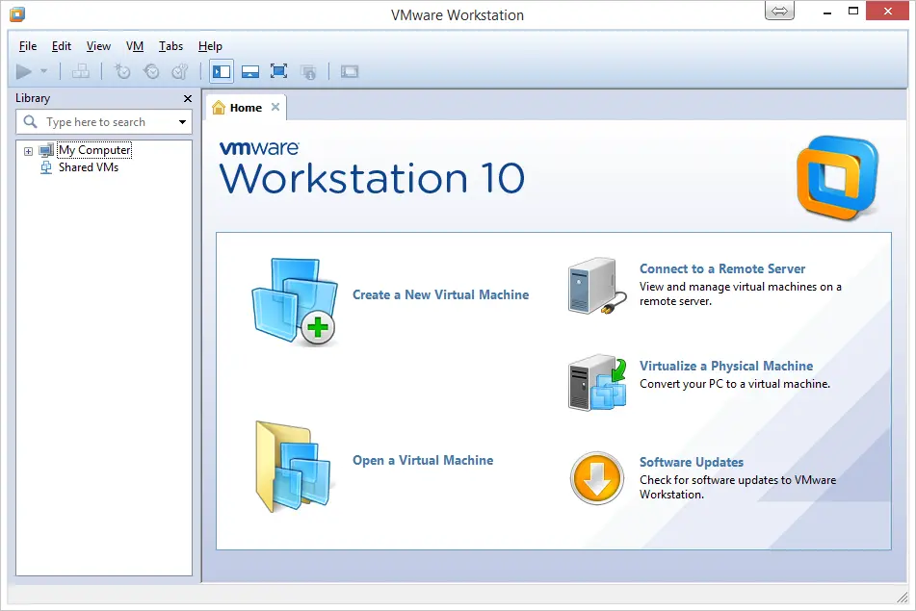
Task: Open the View menu
Action: 98,46
